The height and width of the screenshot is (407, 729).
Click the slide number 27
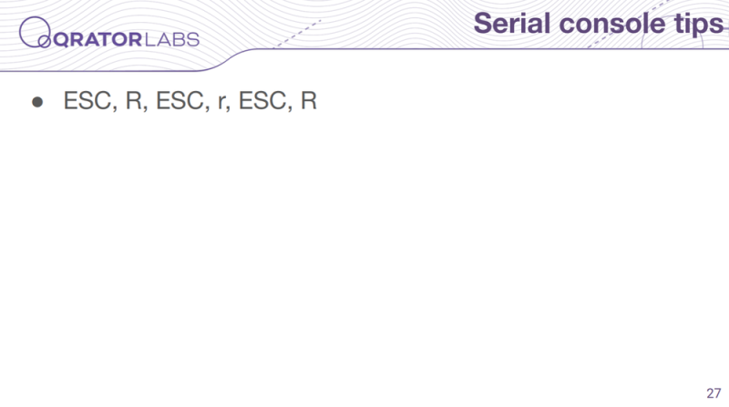[x=714, y=393]
